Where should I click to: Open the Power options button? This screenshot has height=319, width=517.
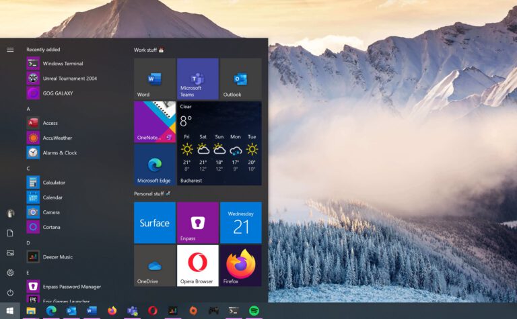coord(10,292)
